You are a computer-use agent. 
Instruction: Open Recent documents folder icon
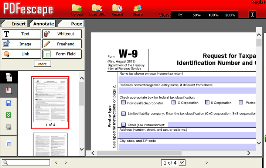coord(117,8)
